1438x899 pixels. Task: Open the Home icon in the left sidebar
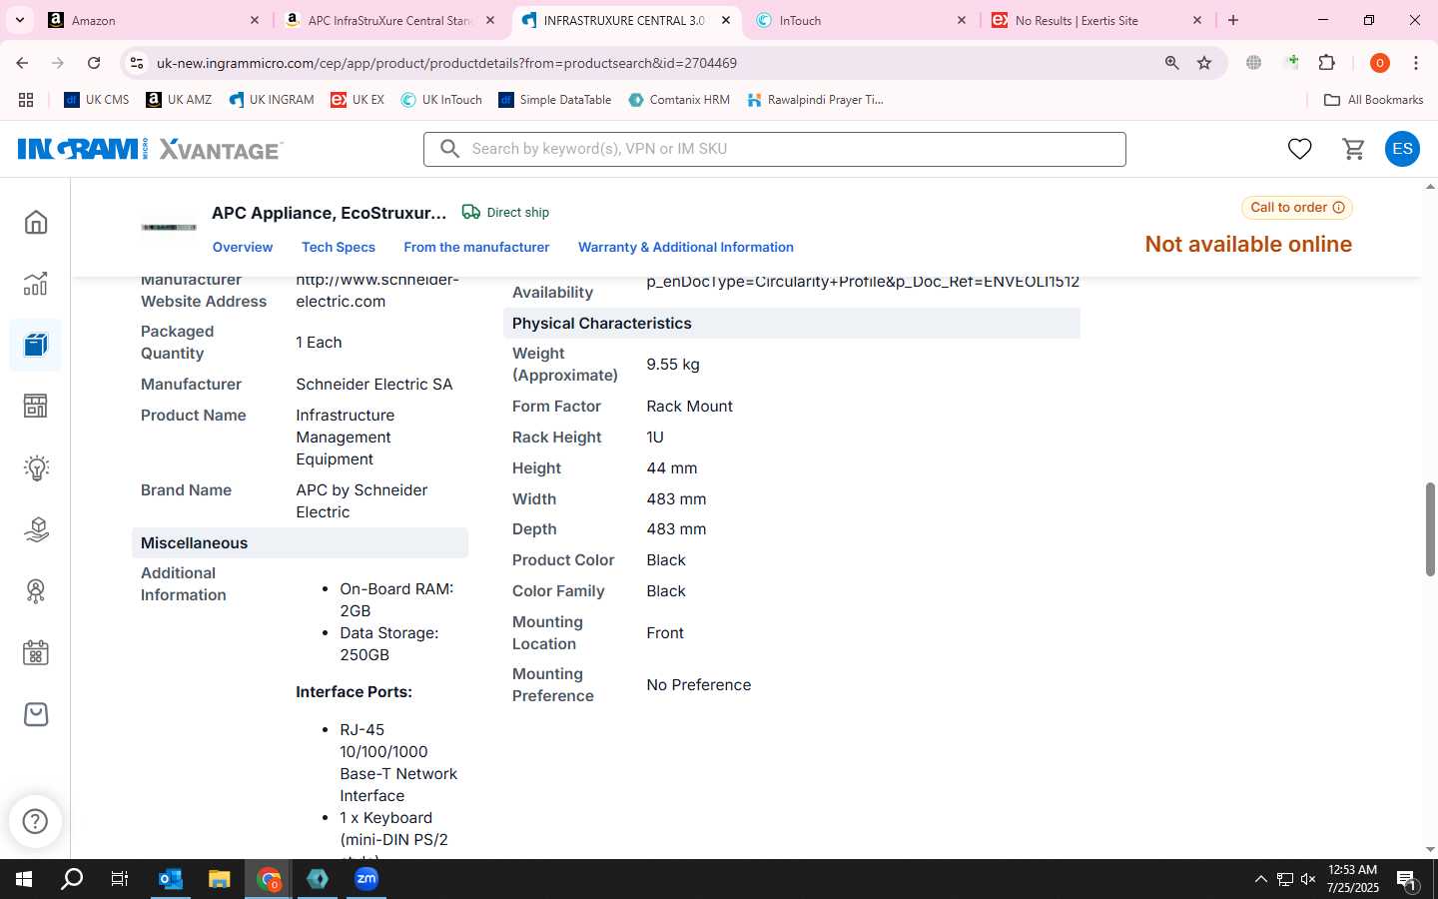(36, 222)
